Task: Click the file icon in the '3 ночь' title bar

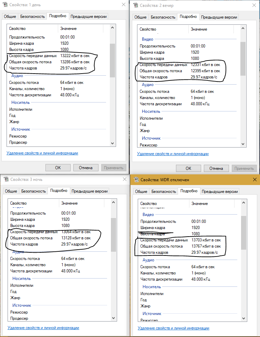Action: pos(6,179)
